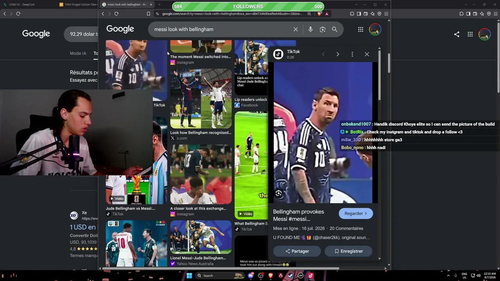This screenshot has height=281, width=500.
Task: Reload the page in the front browser window
Action: click(116, 14)
